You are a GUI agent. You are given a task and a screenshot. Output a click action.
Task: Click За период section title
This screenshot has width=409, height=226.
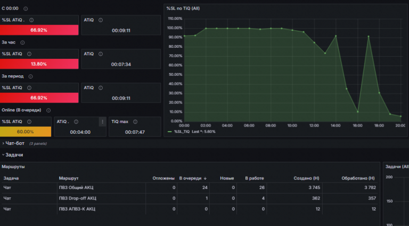(x=13, y=76)
